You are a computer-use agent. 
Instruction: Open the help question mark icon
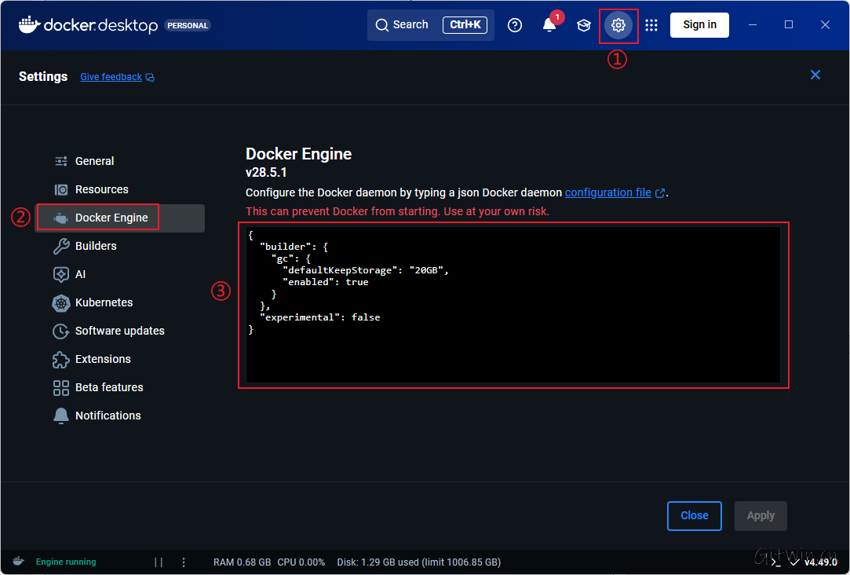[515, 25]
